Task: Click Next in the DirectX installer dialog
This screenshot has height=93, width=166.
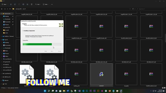Action: (52, 51)
